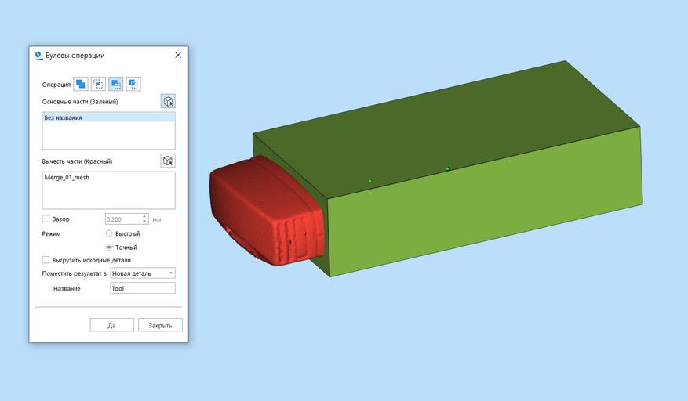
Task: Increase the gap value with spinner arrow
Action: 144,216
